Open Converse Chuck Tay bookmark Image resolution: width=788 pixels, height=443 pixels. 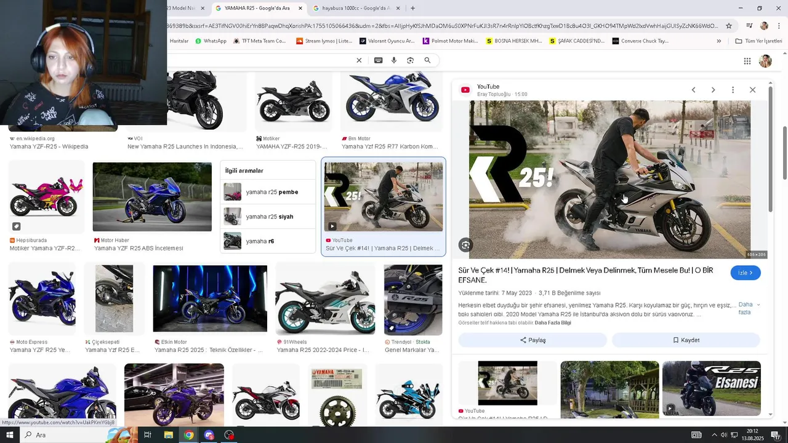(640, 41)
